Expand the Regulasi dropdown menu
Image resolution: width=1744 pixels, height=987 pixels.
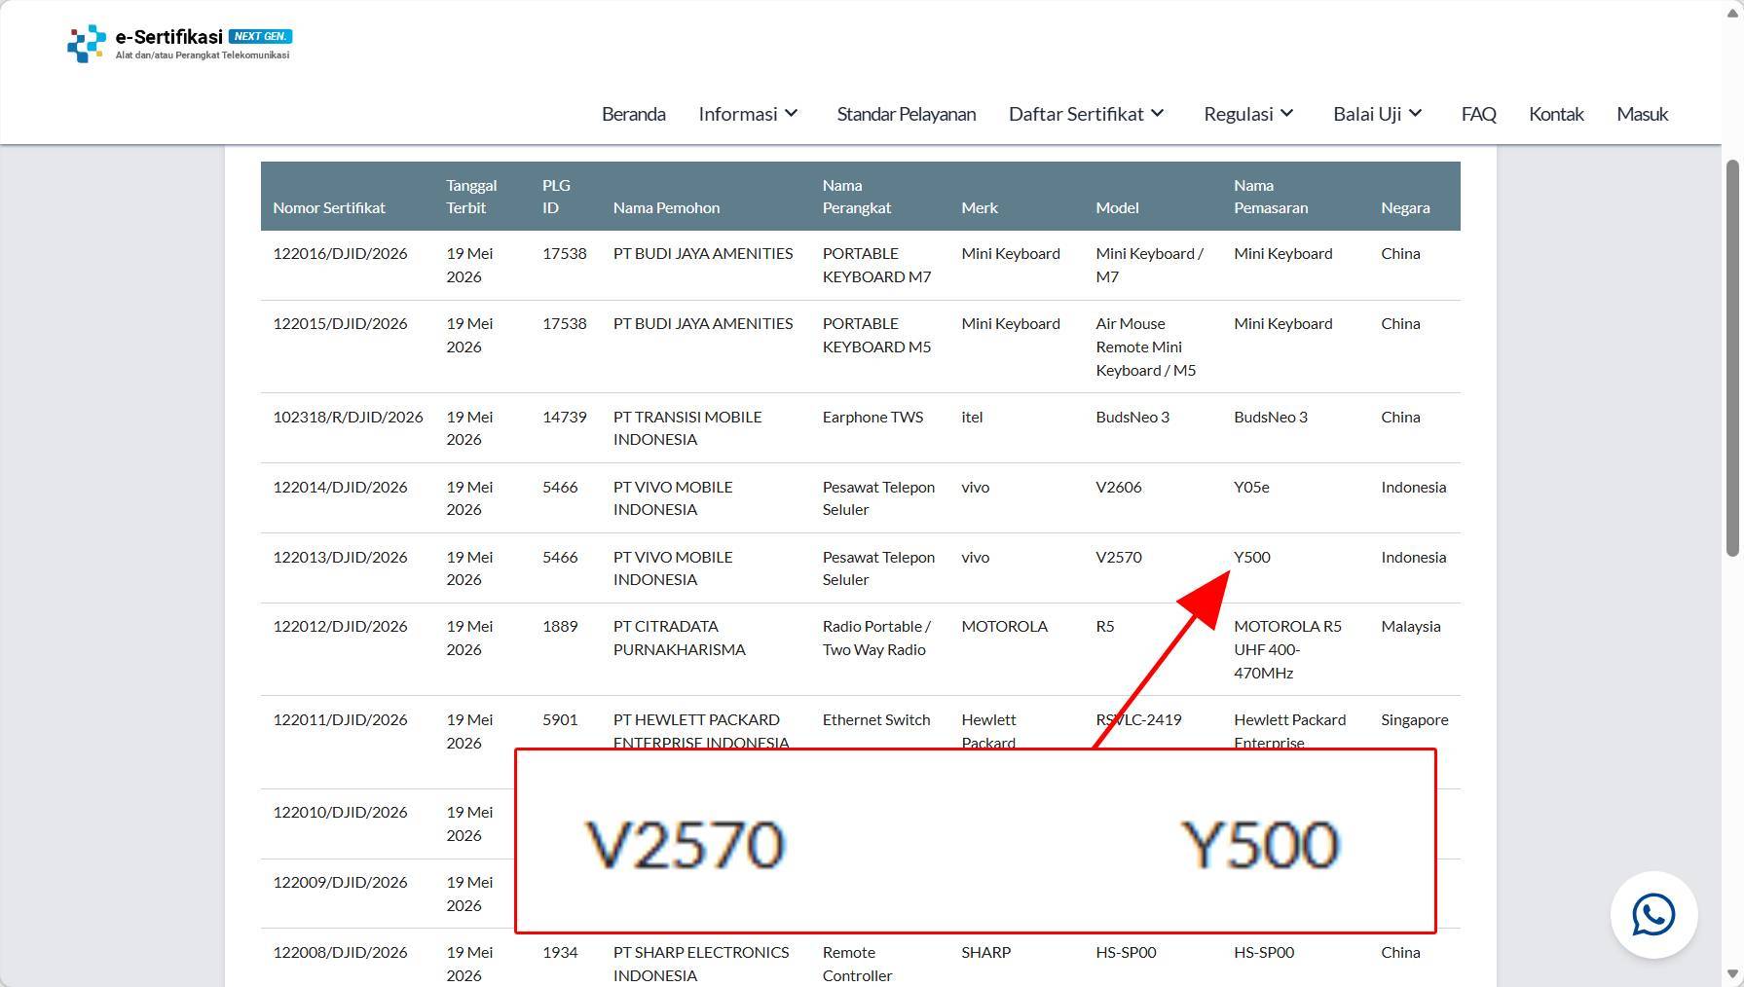point(1249,114)
